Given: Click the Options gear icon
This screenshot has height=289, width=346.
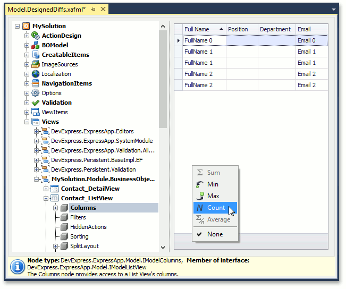Looking at the screenshot, I should click(35, 93).
